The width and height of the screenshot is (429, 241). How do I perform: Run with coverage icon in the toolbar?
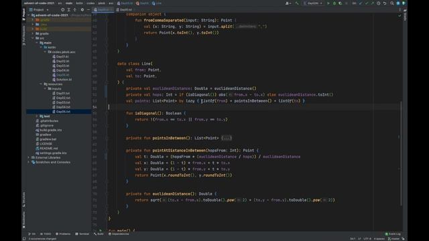click(340, 3)
